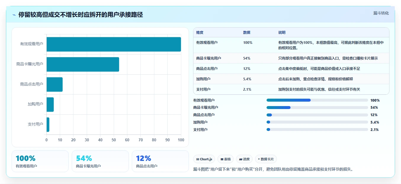The image size is (401, 184).
Task: Open the 100% 有效观看用户 data card
Action: [40, 161]
